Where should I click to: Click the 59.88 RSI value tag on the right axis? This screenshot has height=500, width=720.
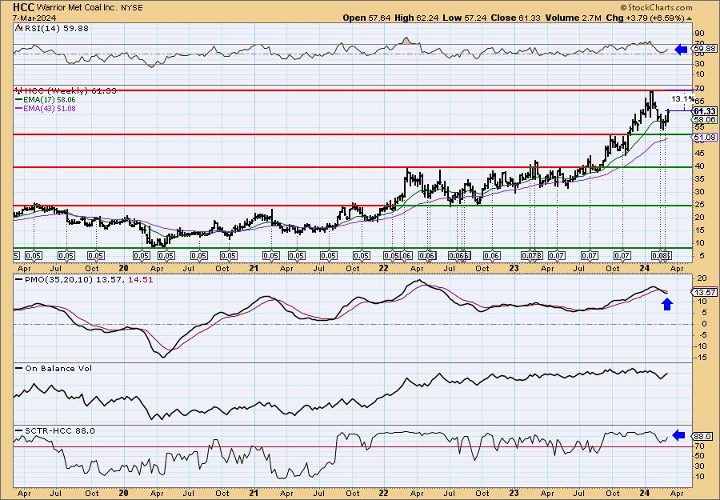(705, 48)
